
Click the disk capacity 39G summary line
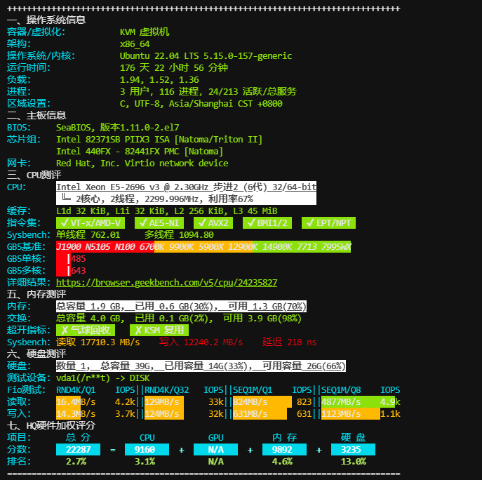[x=201, y=366]
